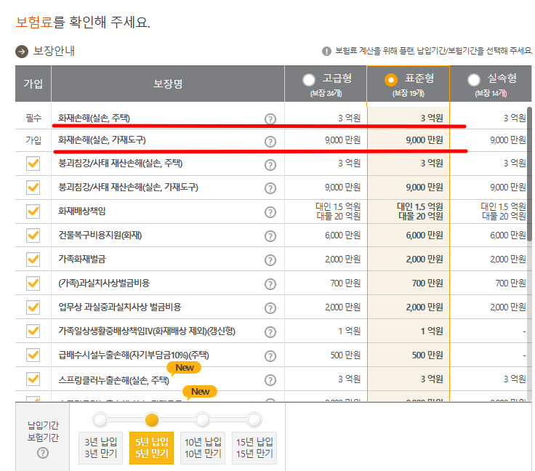The height and width of the screenshot is (471, 535).
Task: Open help for 붕괴침강/사태 재산손해(실손, 가재도구)
Action: click(x=270, y=188)
